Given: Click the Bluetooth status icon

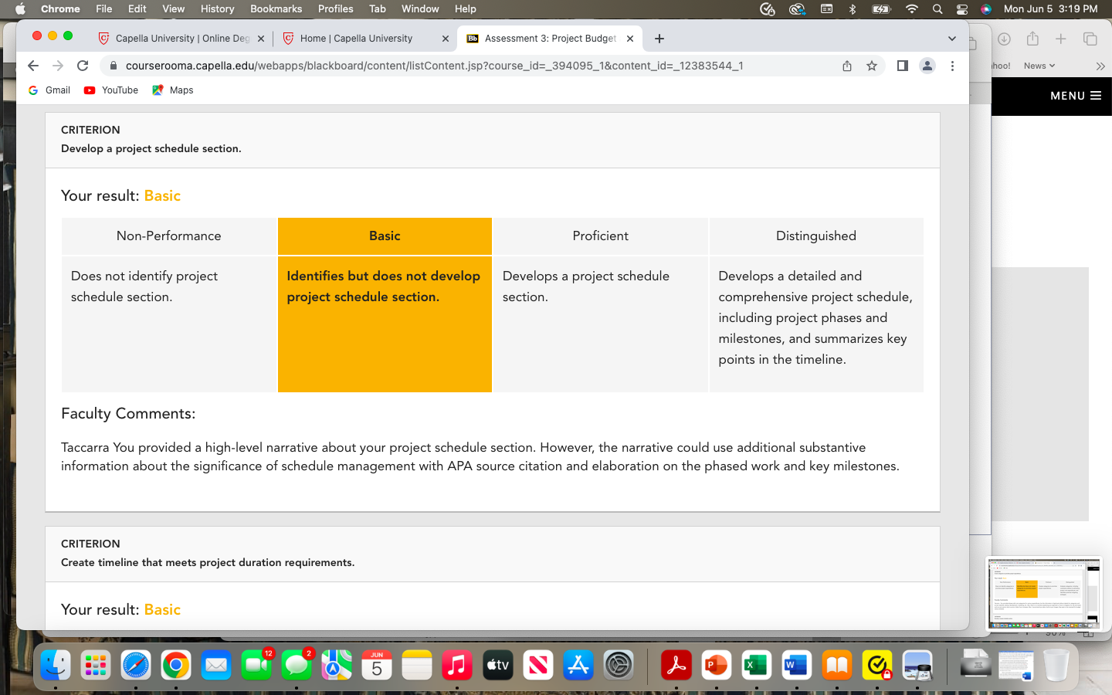Looking at the screenshot, I should click(x=853, y=8).
